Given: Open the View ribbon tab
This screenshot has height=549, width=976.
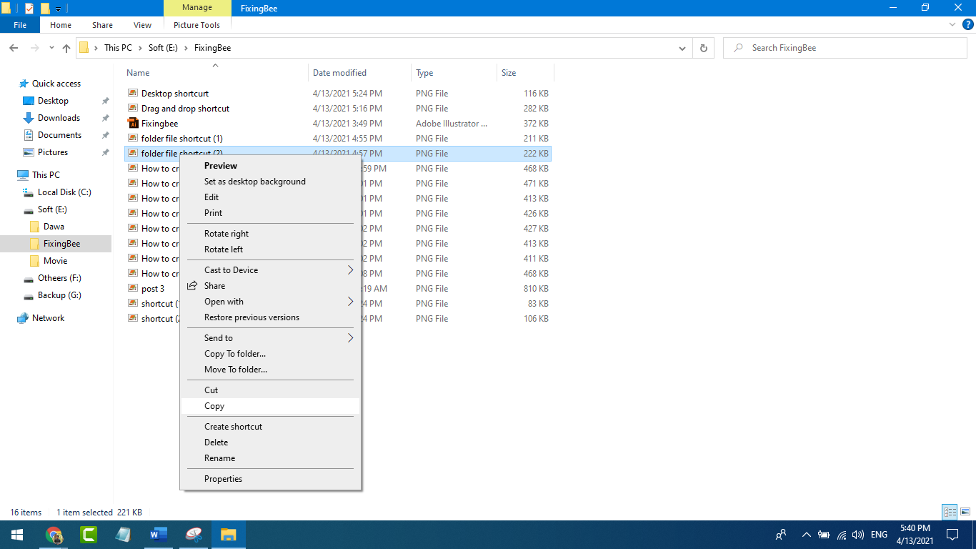Looking at the screenshot, I should 142,25.
